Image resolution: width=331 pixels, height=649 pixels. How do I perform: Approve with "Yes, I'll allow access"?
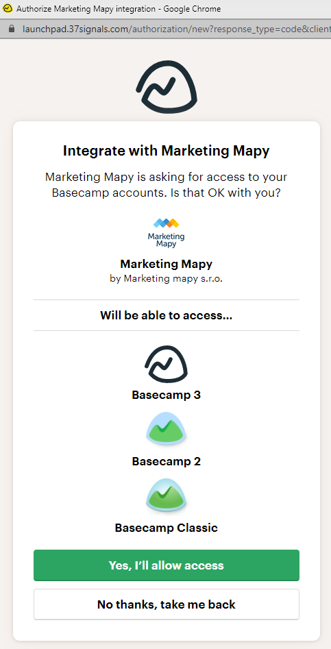click(167, 565)
